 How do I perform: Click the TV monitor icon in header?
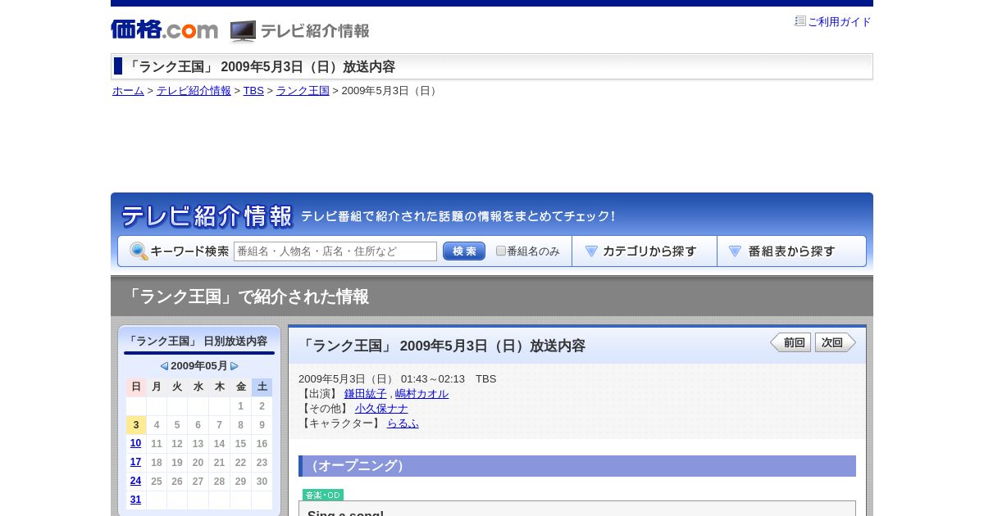[x=243, y=31]
